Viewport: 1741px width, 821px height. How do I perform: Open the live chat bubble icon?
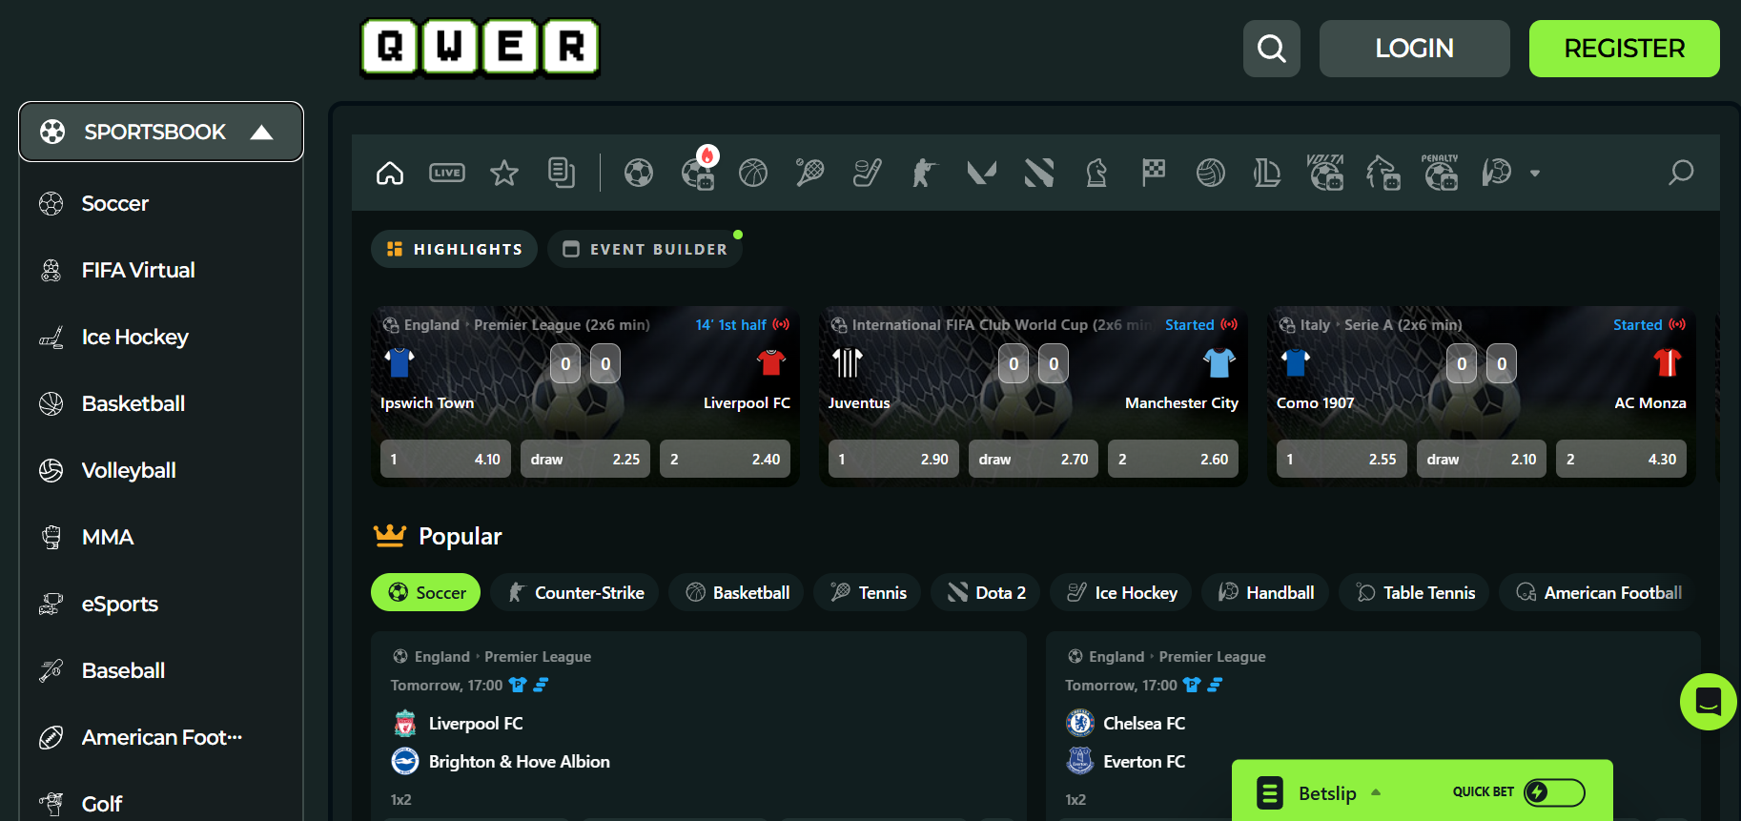[1708, 702]
